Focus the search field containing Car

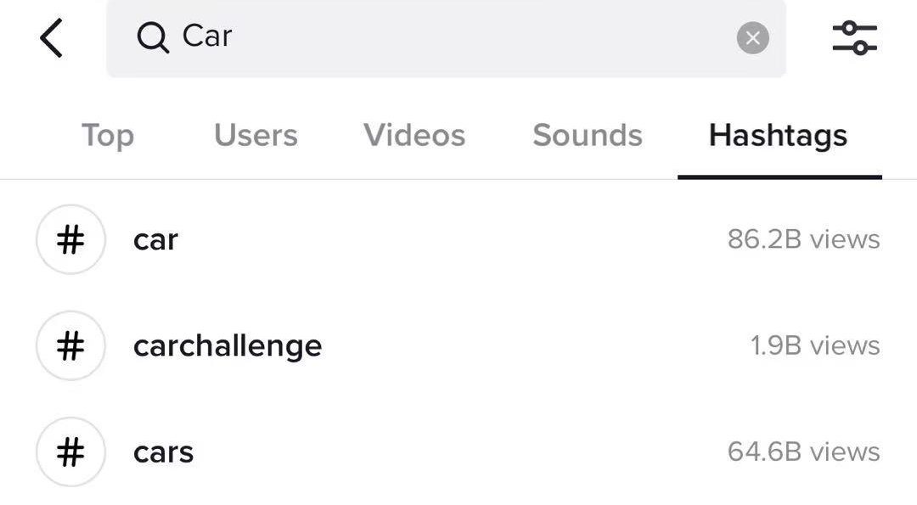[447, 38]
